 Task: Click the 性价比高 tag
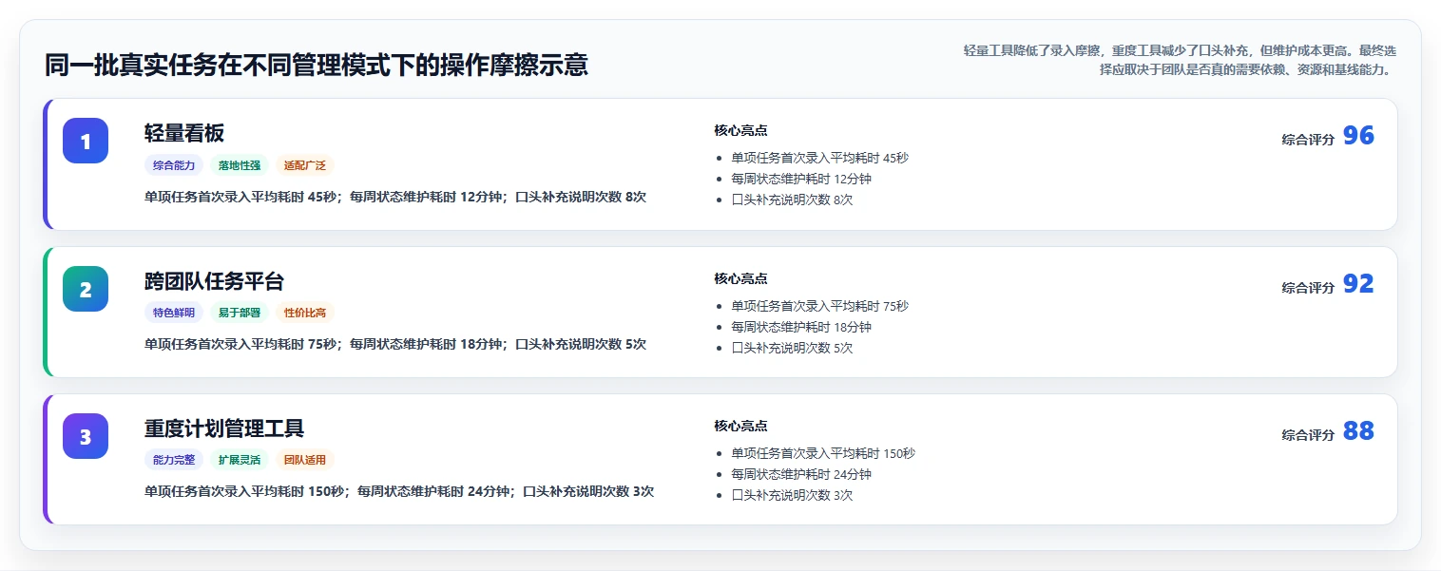305,313
